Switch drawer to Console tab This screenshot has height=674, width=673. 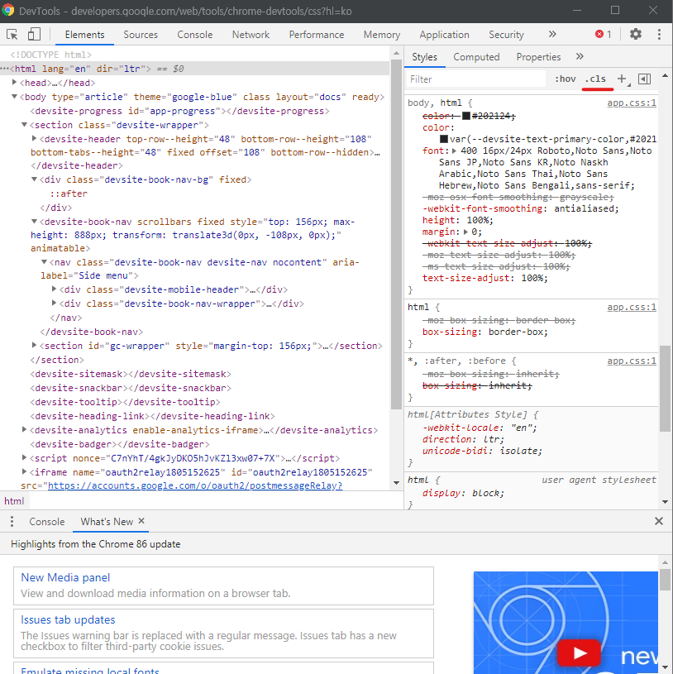tap(47, 521)
